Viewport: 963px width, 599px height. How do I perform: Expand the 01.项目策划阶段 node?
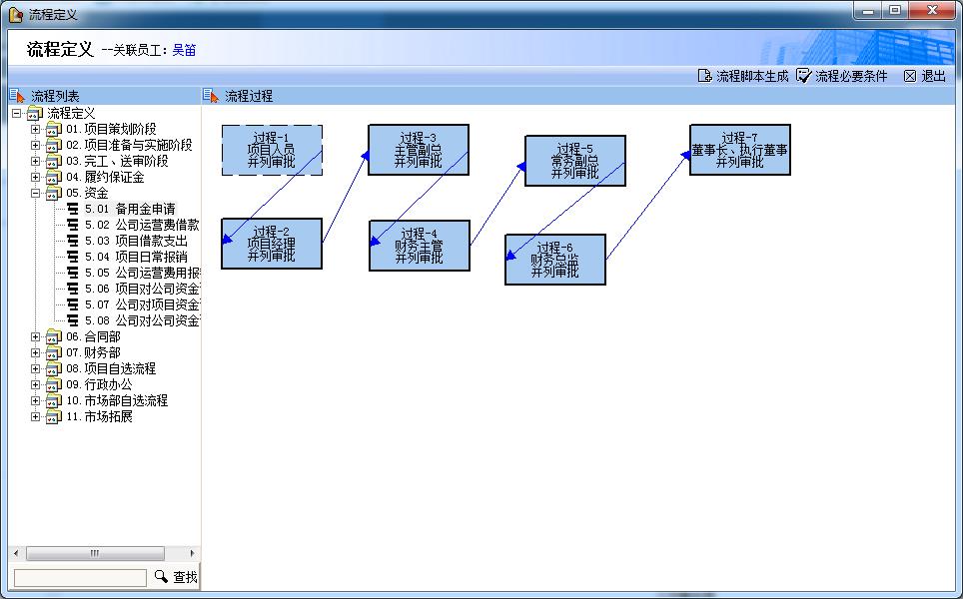click(36, 130)
